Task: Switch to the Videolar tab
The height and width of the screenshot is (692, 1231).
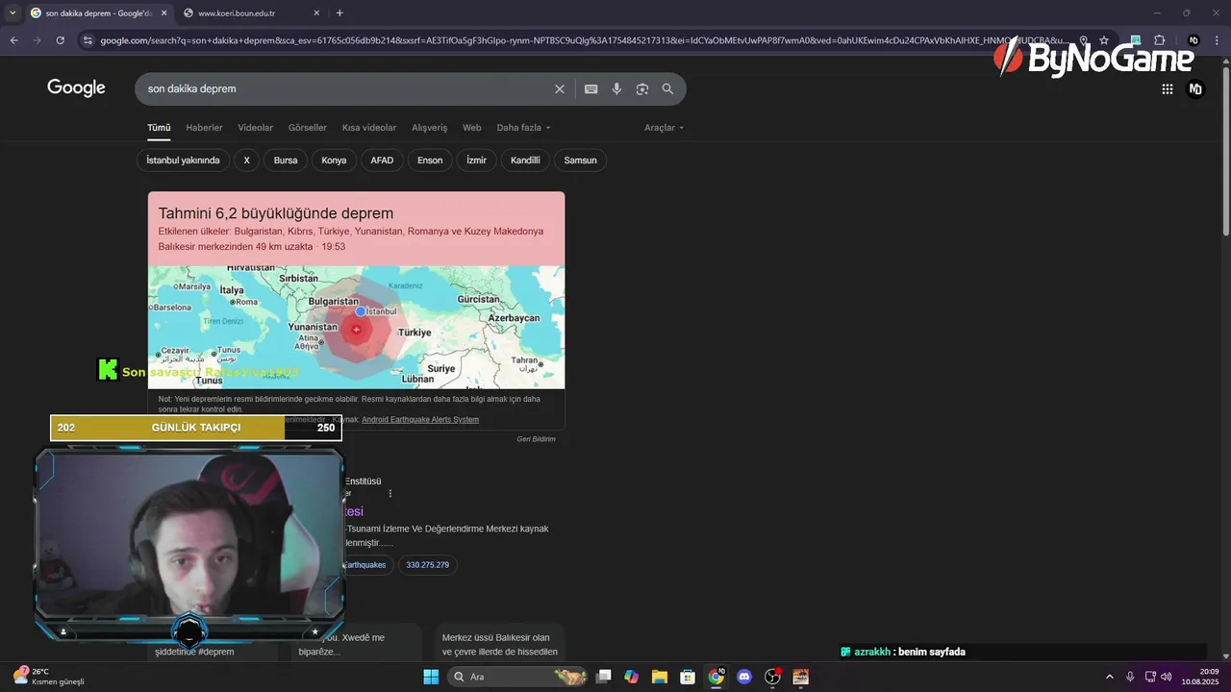Action: click(x=256, y=128)
